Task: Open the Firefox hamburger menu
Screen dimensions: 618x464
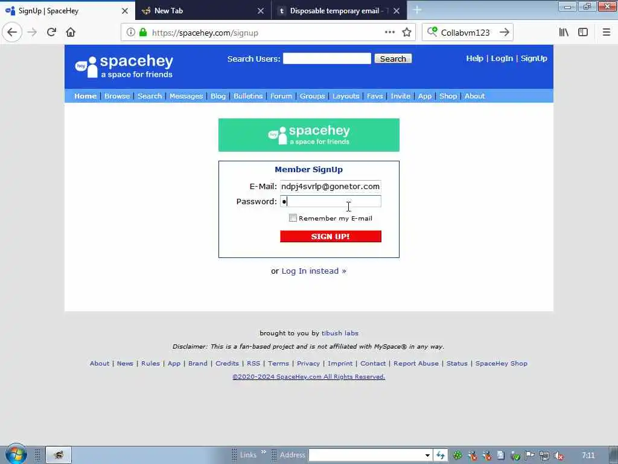Action: [607, 33]
